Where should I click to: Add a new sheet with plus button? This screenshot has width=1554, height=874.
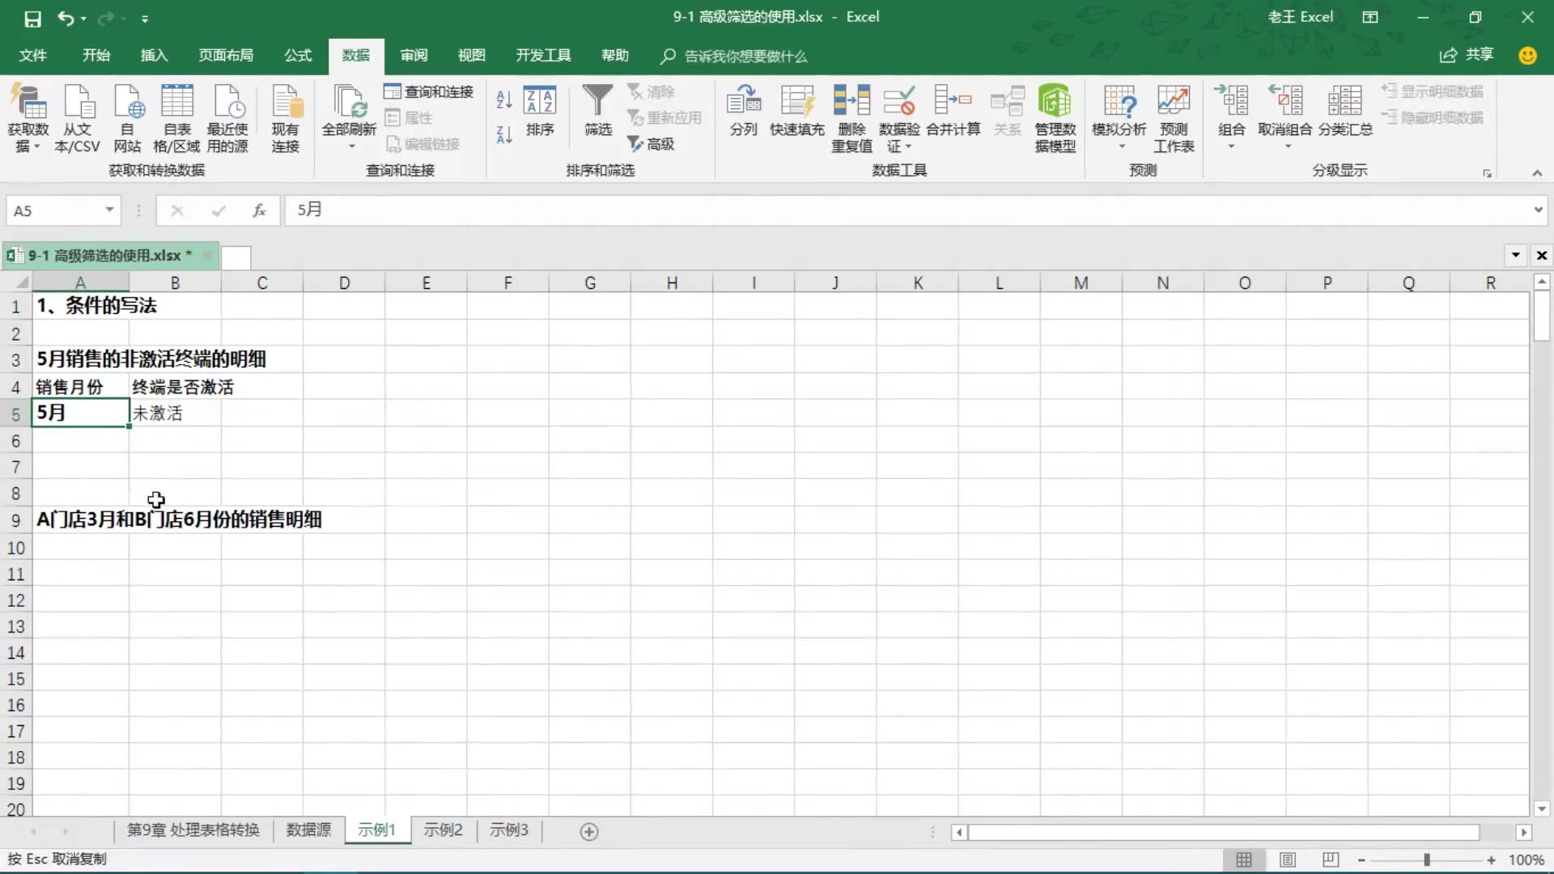click(589, 832)
